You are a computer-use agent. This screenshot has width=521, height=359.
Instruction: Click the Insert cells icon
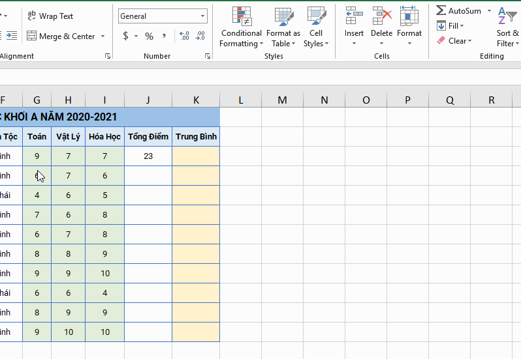pos(354,16)
